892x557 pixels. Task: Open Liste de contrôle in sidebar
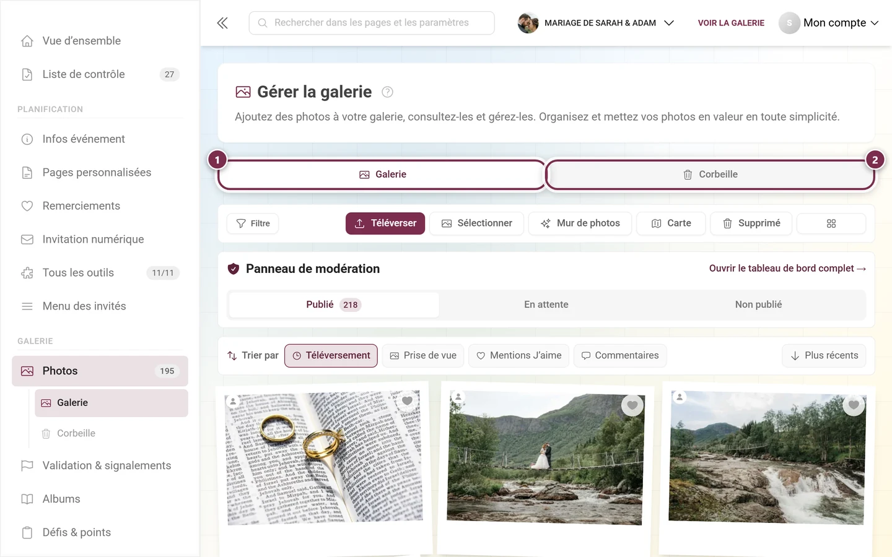[x=100, y=74]
